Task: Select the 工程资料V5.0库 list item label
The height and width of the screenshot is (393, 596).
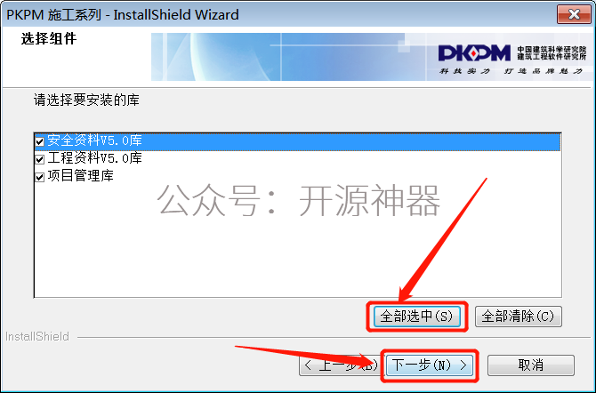Action: tap(94, 158)
